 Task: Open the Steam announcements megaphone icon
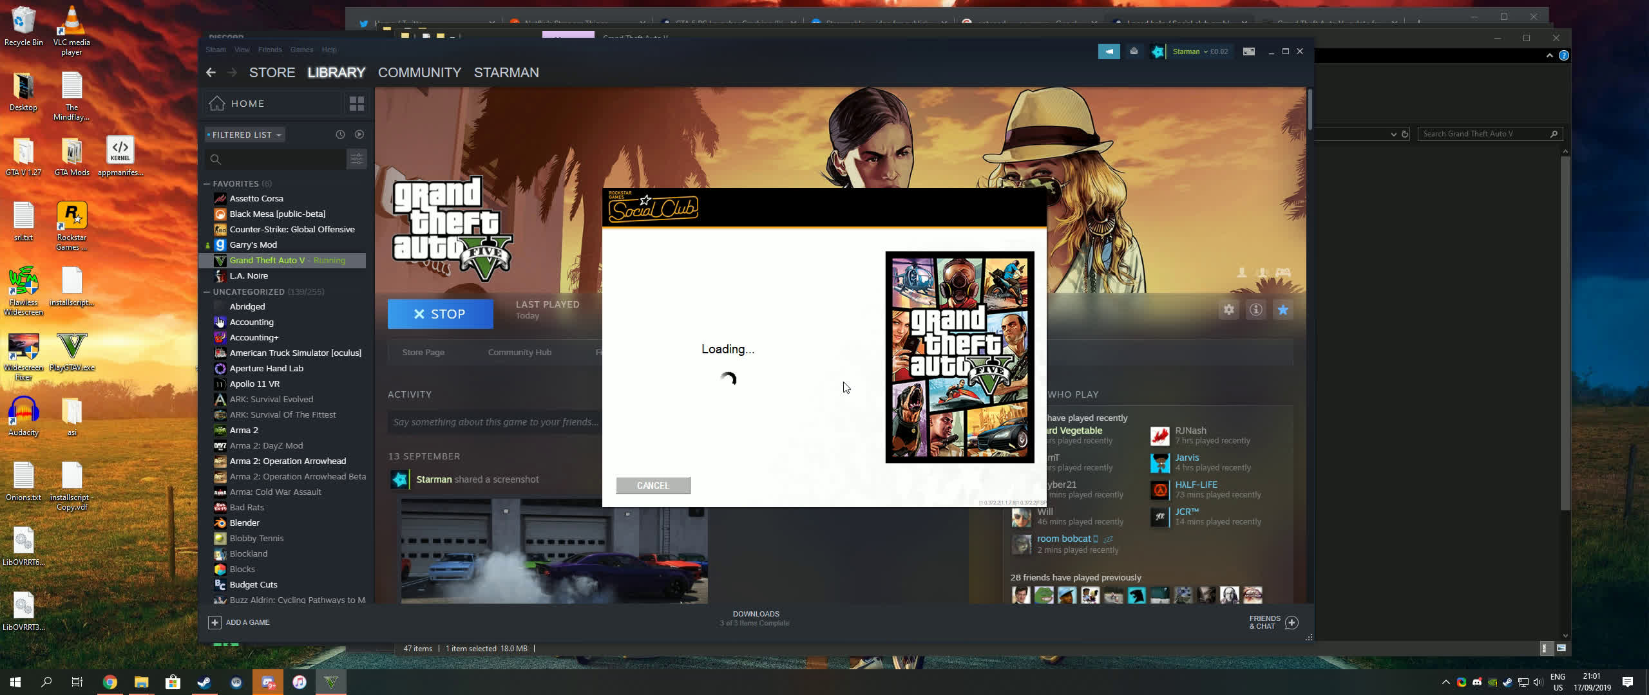pyautogui.click(x=1109, y=51)
